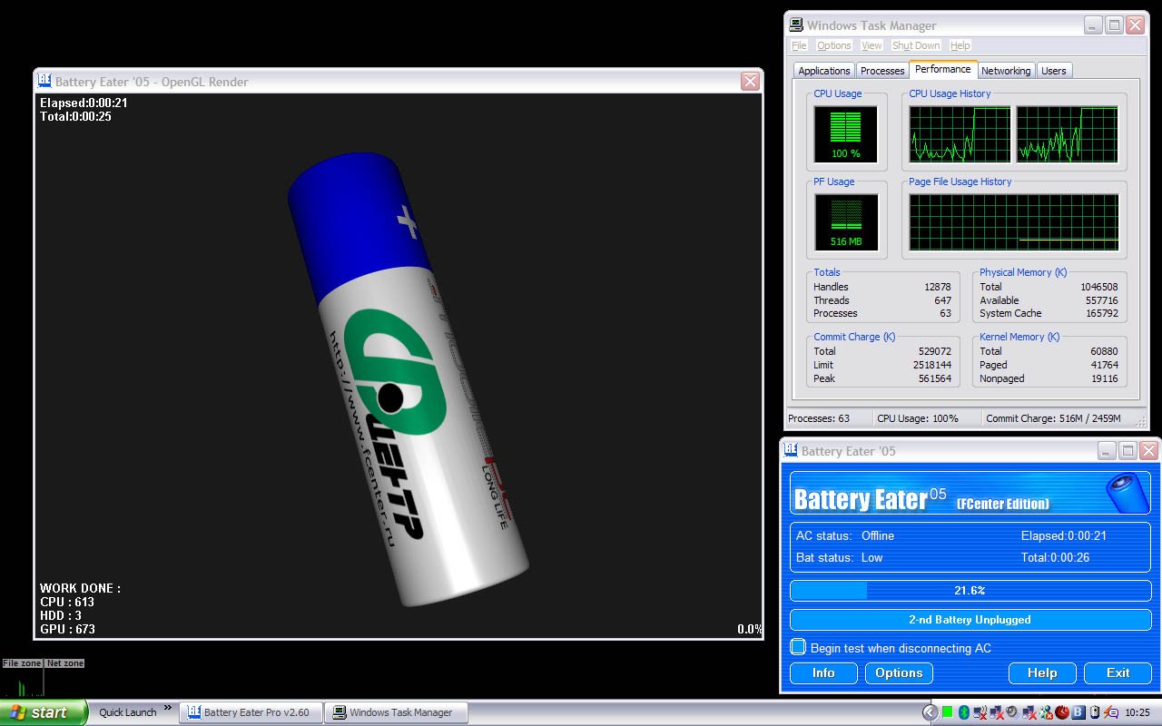1162x726 pixels.
Task: Click 'Processes: 63' in status bar
Action: (819, 418)
